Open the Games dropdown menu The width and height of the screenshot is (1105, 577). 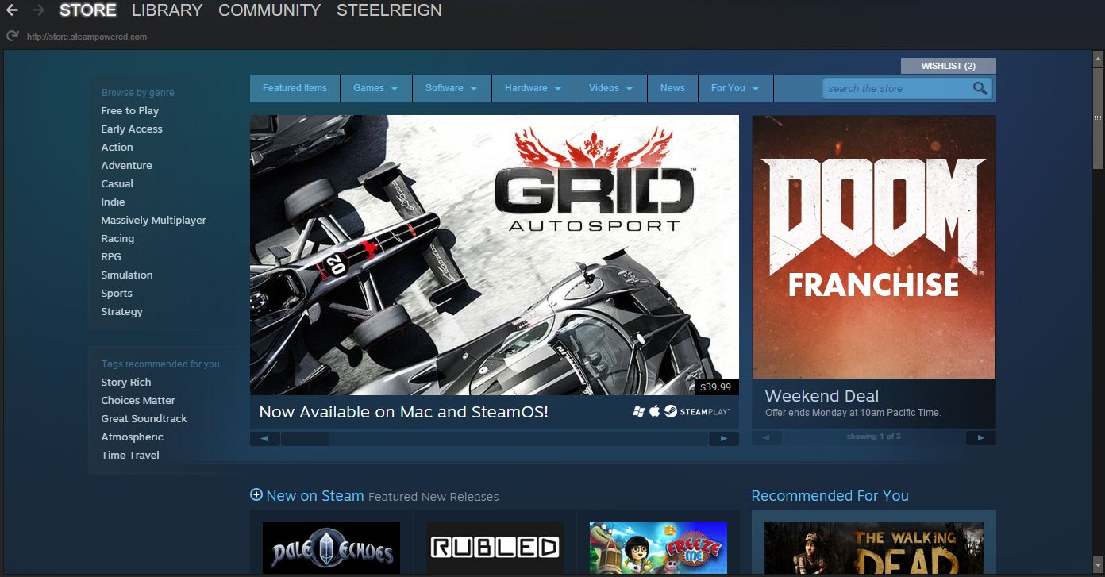(376, 88)
